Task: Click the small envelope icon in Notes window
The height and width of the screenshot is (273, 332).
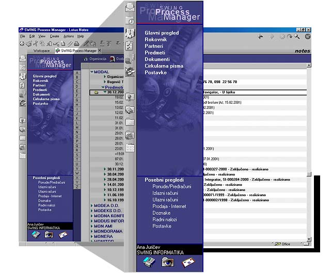Action: coord(62,235)
